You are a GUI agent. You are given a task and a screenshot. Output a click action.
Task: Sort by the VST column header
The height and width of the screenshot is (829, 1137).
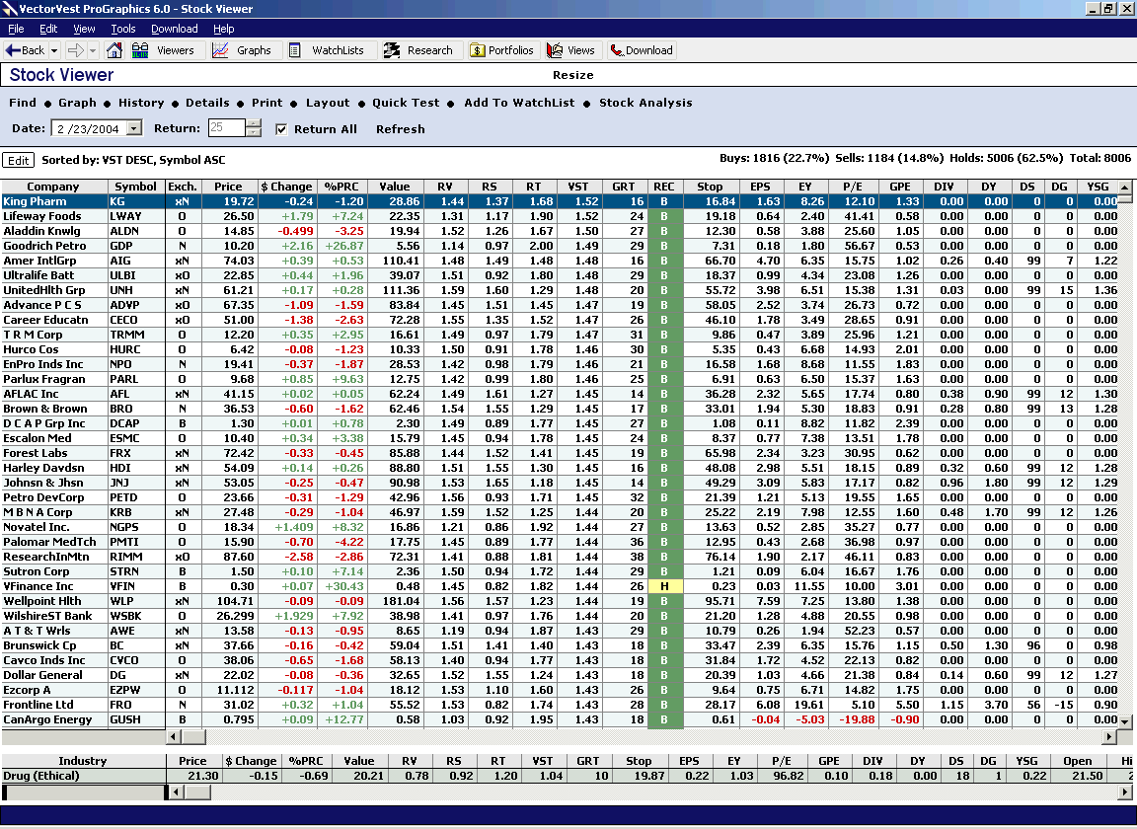(x=577, y=187)
